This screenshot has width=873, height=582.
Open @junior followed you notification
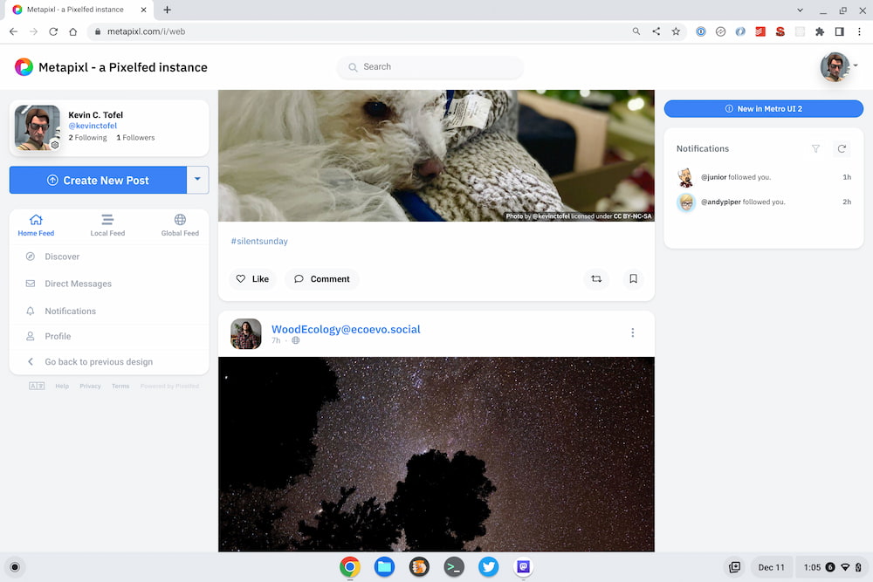[x=763, y=177]
